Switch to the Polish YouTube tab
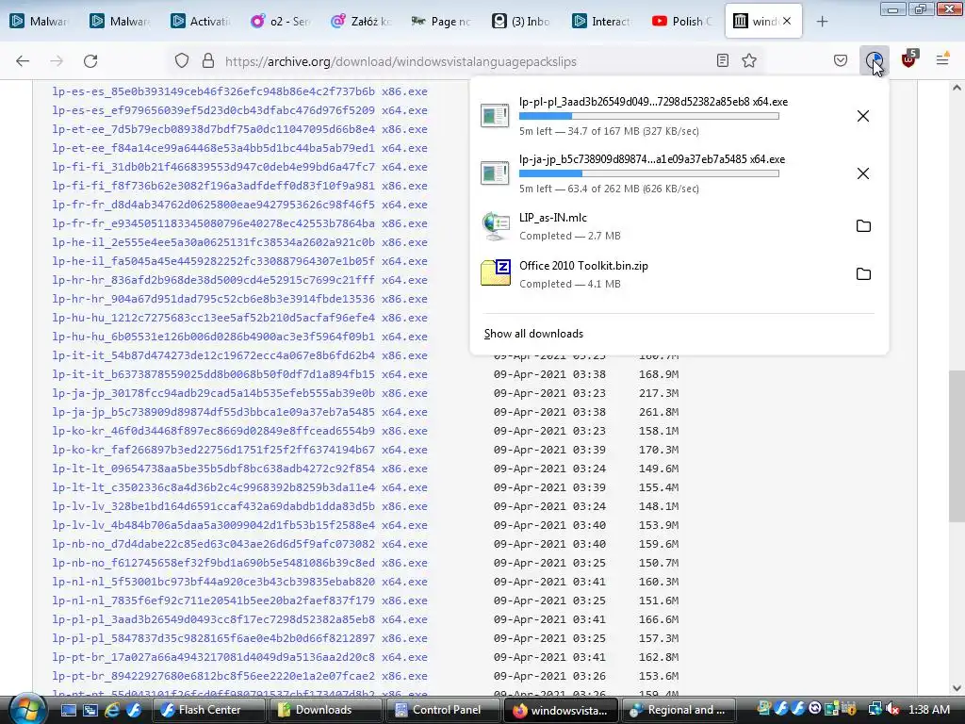 click(x=682, y=22)
